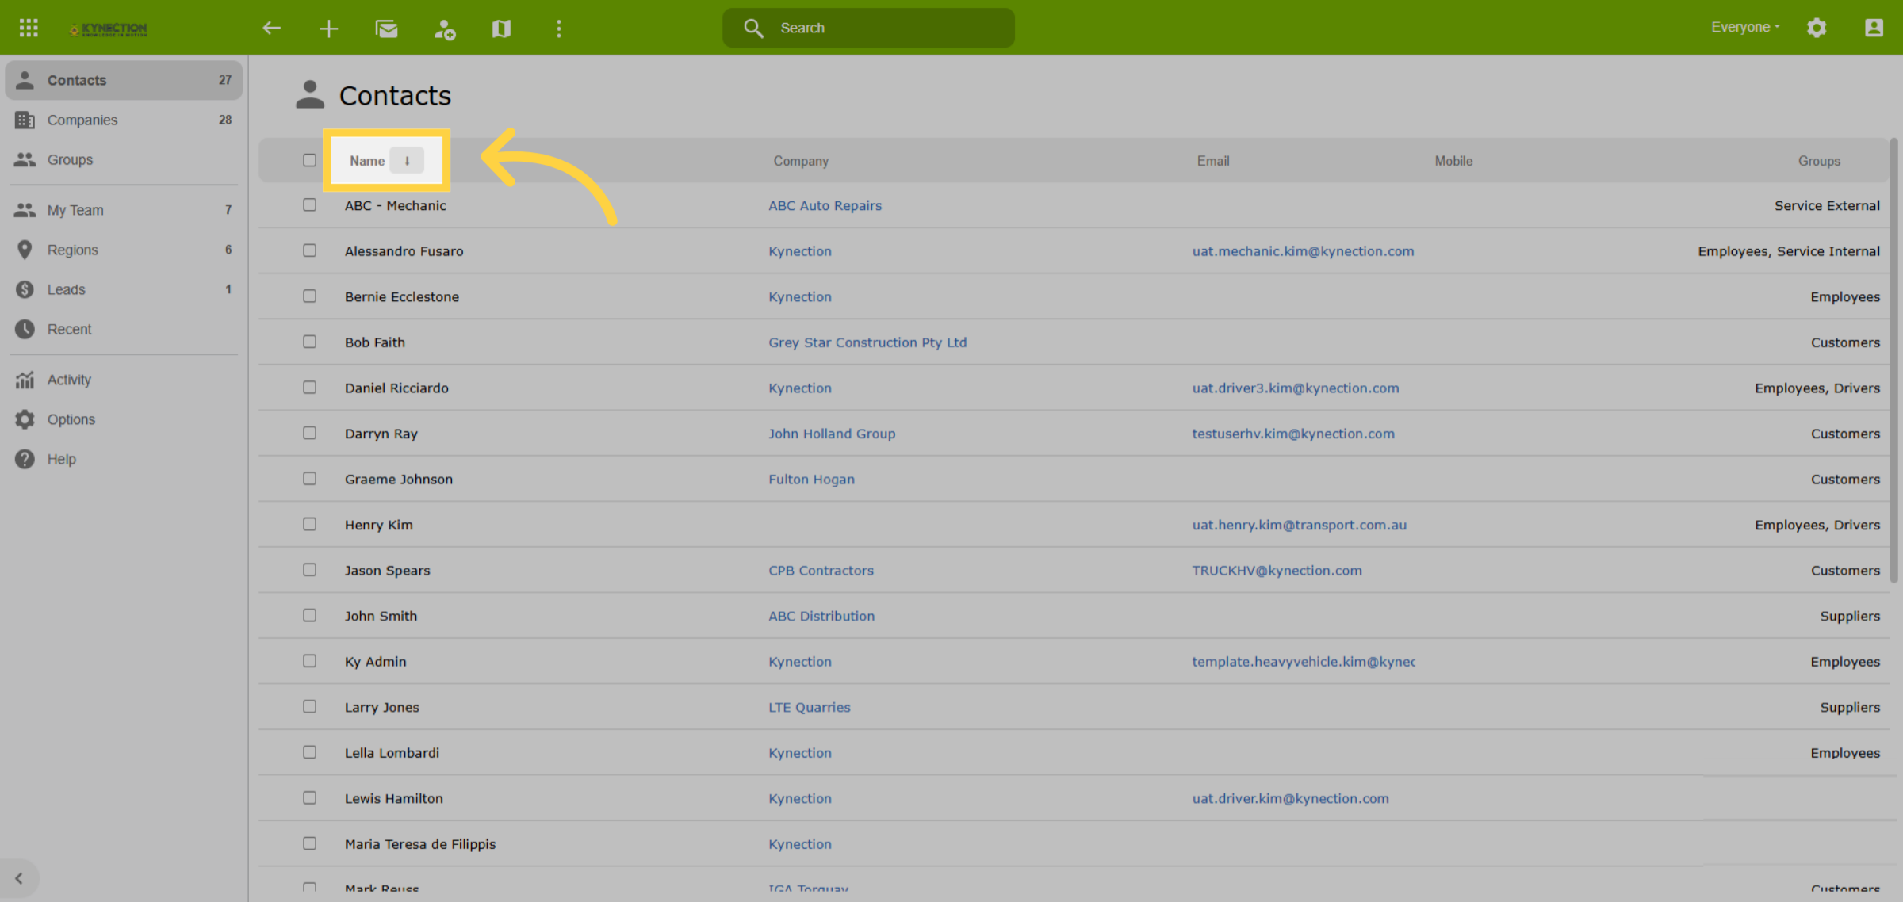Click uat.driver3.kim@kynection.com email
Viewport: 1903px width, 902px height.
[1296, 388]
